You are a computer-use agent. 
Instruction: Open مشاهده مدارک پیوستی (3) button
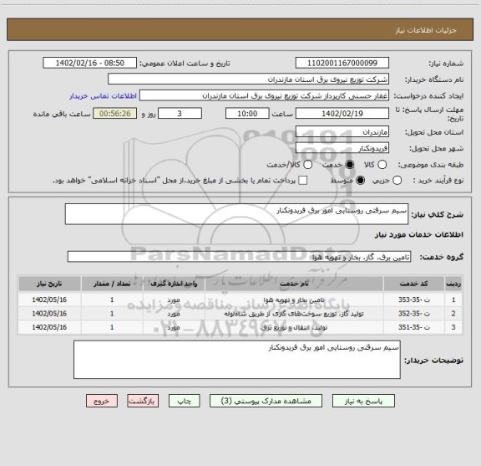(x=266, y=401)
